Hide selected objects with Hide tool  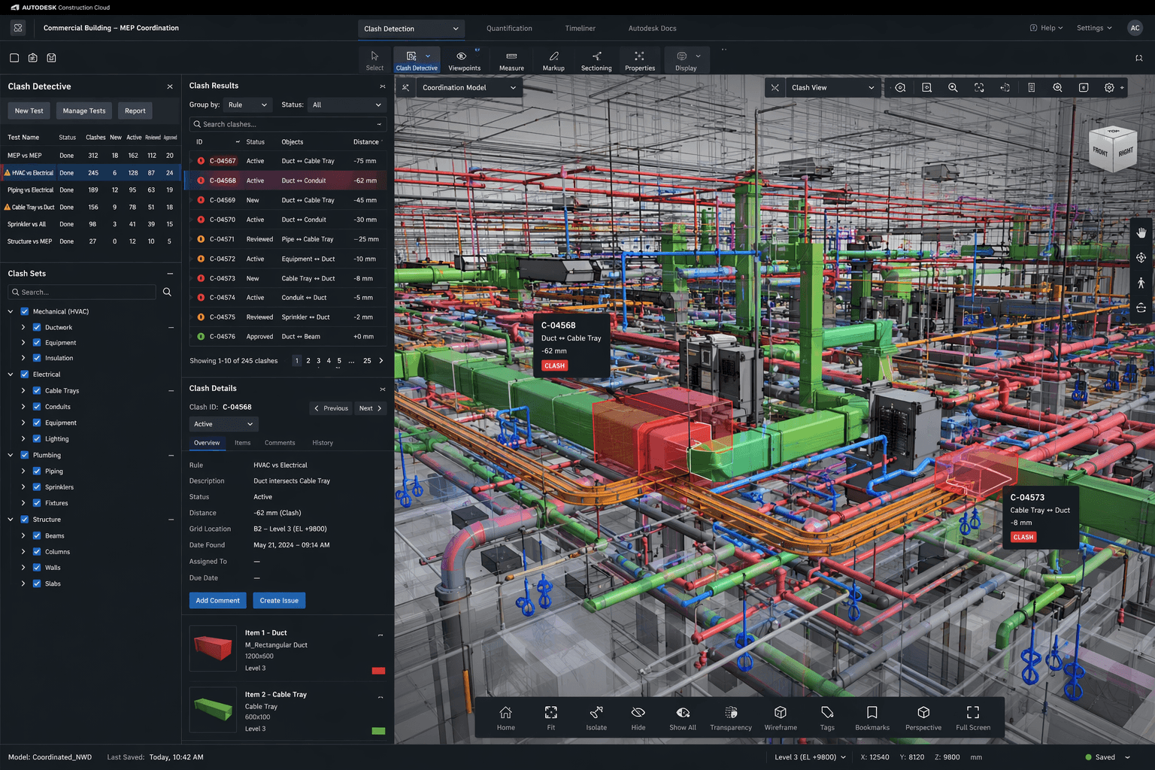[638, 718]
